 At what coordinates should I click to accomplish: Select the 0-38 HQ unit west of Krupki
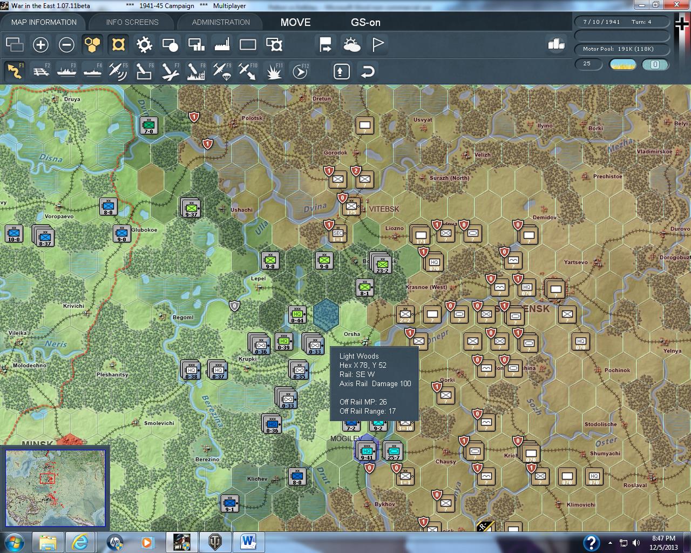(191, 370)
